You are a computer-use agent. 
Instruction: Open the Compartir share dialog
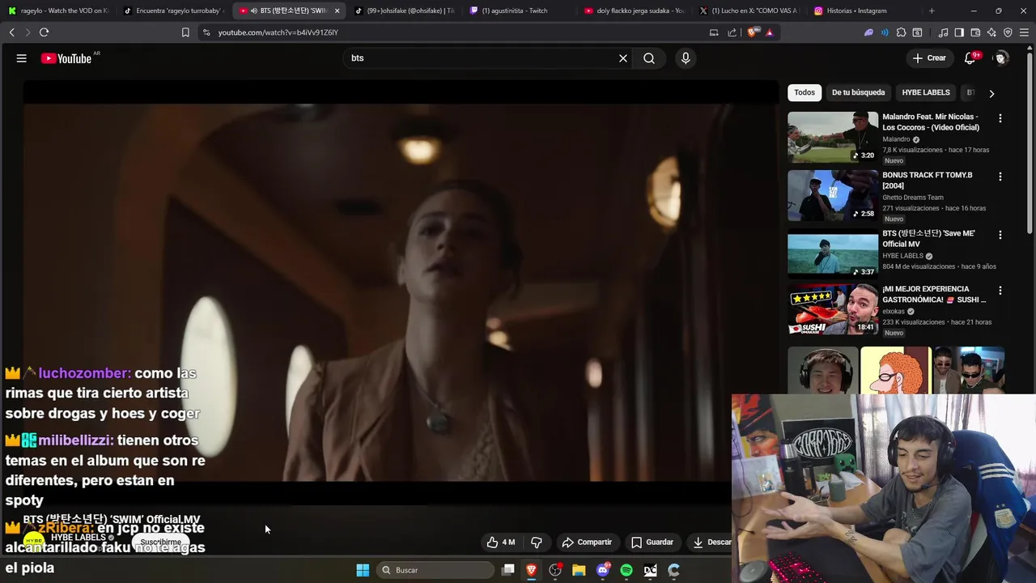(587, 543)
